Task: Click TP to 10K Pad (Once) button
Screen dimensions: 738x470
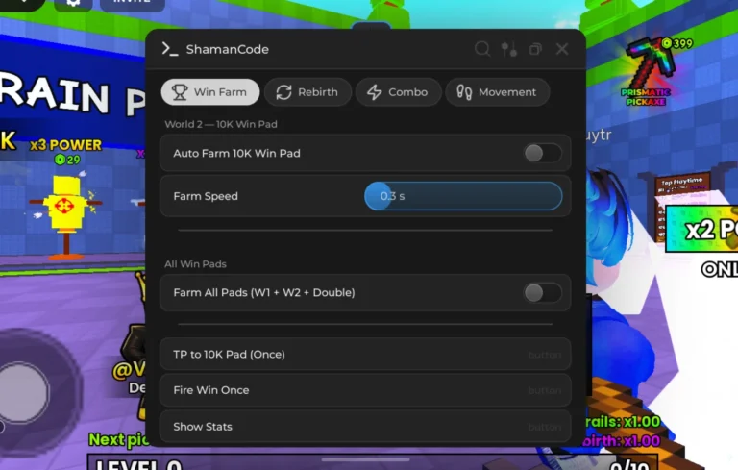Action: [365, 354]
